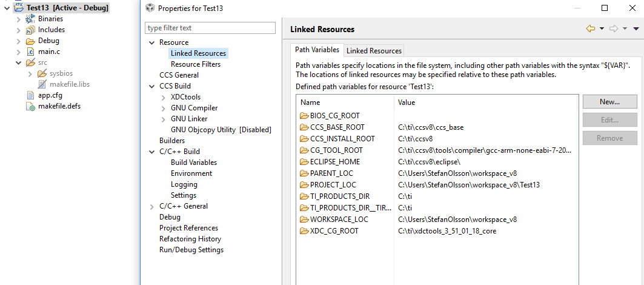Click the sysbios folder icon
Image resolution: width=644 pixels, height=285 pixels.
pos(41,73)
